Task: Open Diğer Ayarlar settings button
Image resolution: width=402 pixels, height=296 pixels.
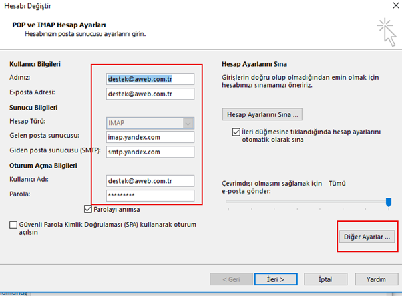Action: [x=367, y=237]
